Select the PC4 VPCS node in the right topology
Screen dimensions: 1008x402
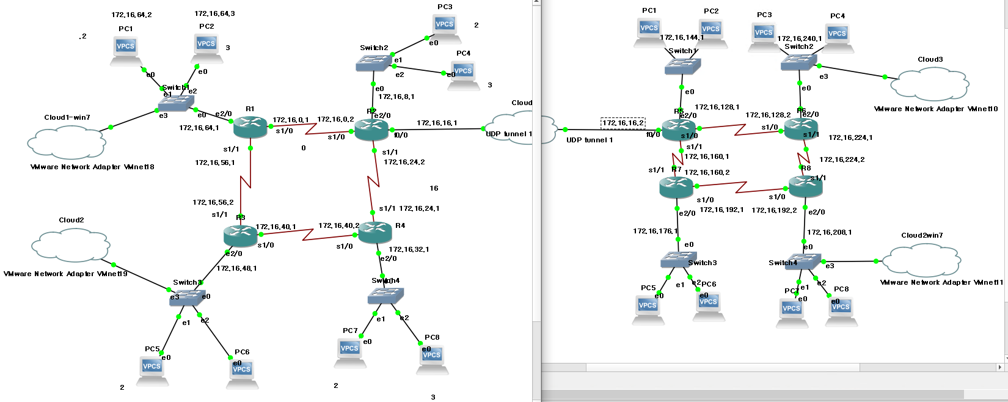838,38
